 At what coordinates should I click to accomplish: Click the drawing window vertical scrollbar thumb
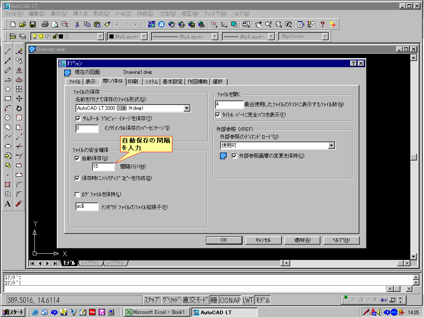click(414, 157)
